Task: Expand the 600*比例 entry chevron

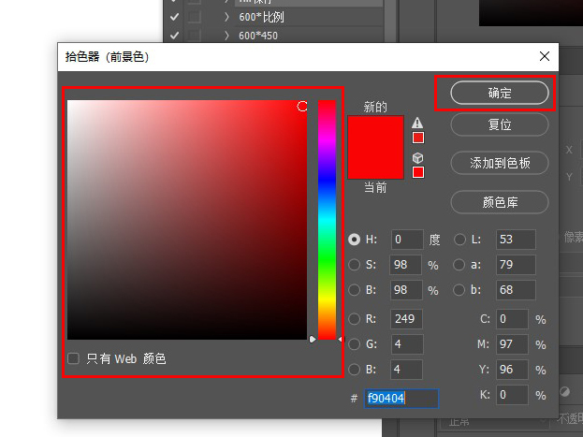Action: (226, 17)
